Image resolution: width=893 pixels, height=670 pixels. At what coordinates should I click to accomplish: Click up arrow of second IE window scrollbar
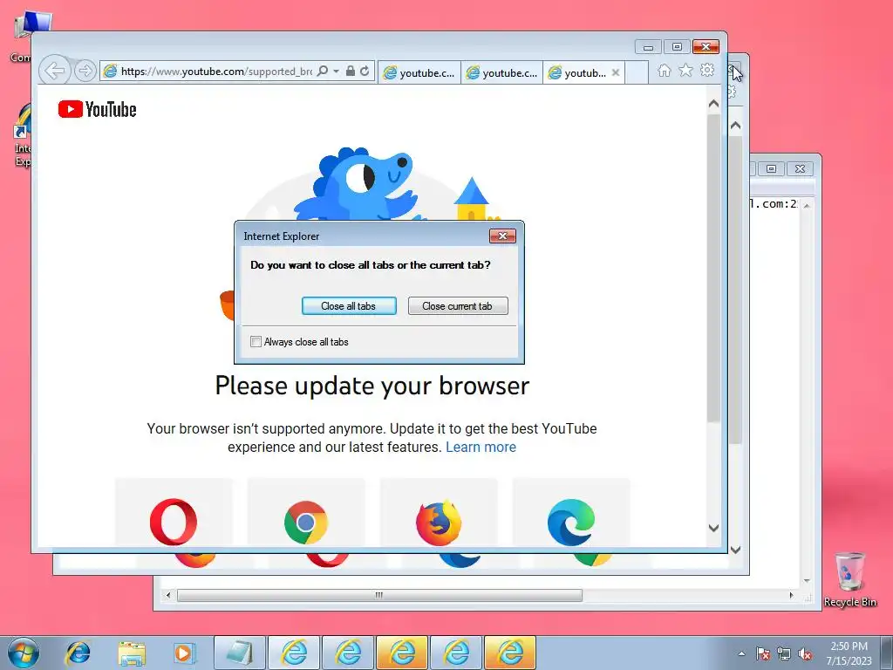coord(736,126)
